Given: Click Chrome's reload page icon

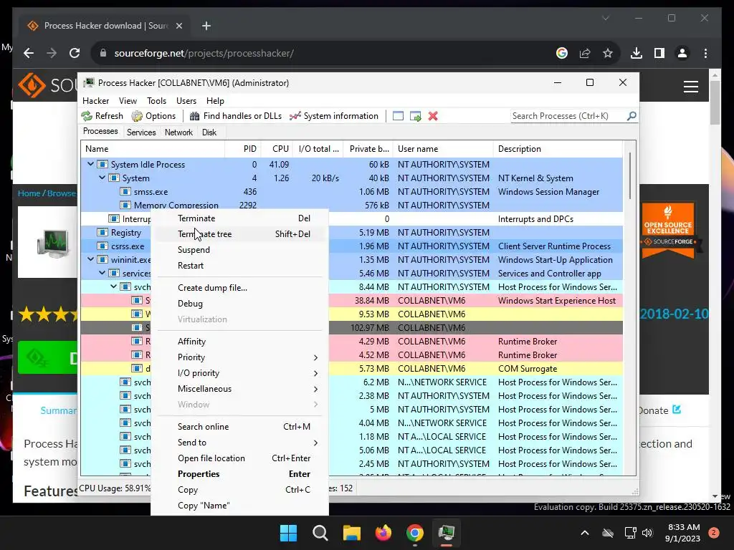Looking at the screenshot, I should coord(75,53).
